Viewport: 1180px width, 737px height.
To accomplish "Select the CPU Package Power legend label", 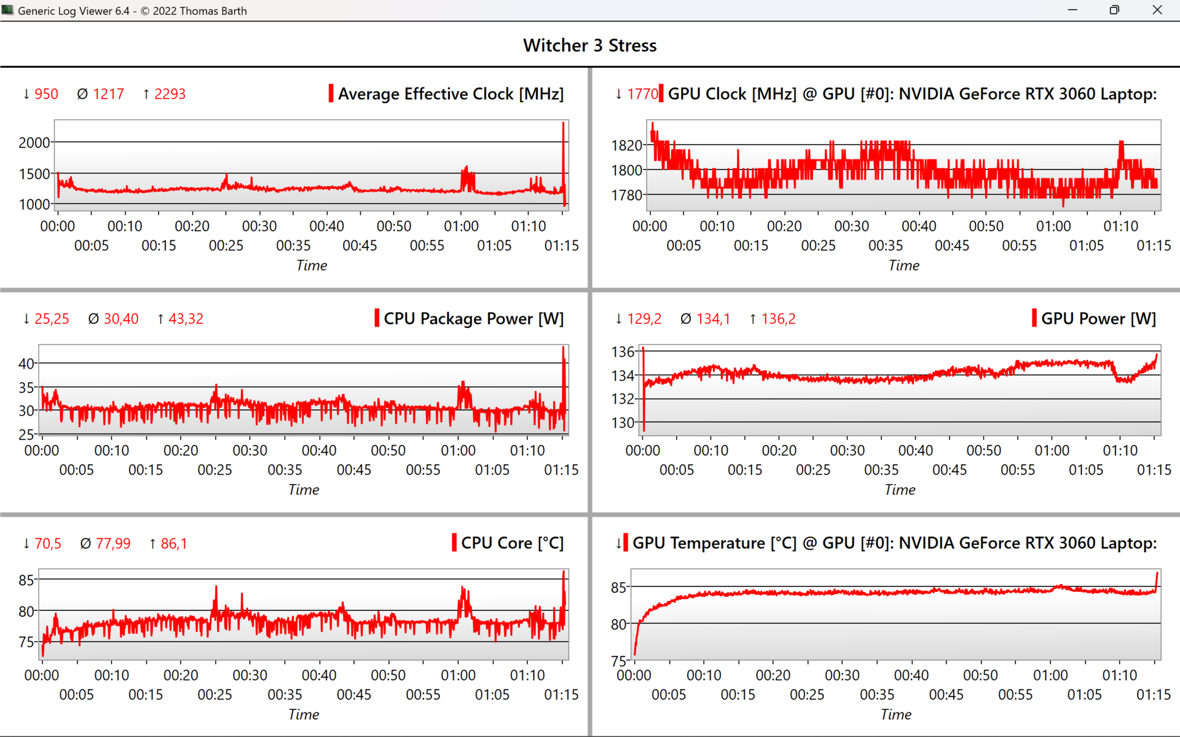I will [473, 319].
